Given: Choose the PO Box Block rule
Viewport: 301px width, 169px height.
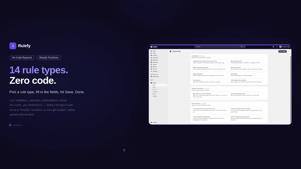Looking at the screenshot, I should pyautogui.click(x=248, y=75).
